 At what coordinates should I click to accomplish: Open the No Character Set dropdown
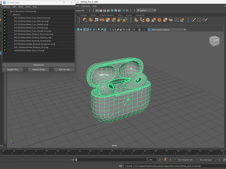(x=186, y=160)
